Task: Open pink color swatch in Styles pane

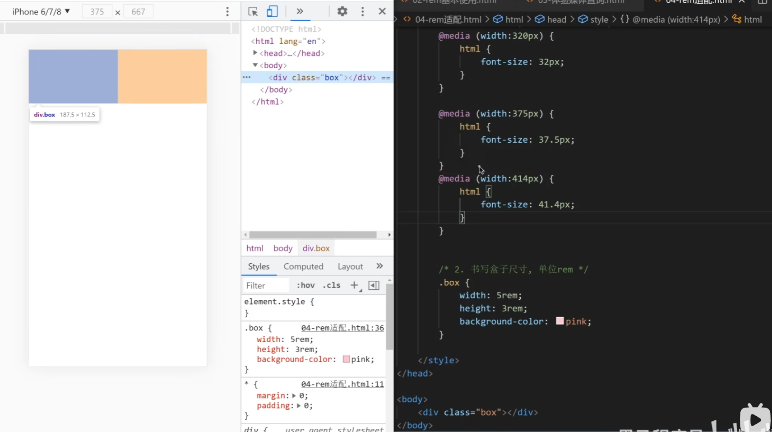Action: click(346, 359)
